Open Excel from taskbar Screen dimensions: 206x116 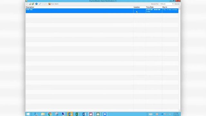[77, 114]
